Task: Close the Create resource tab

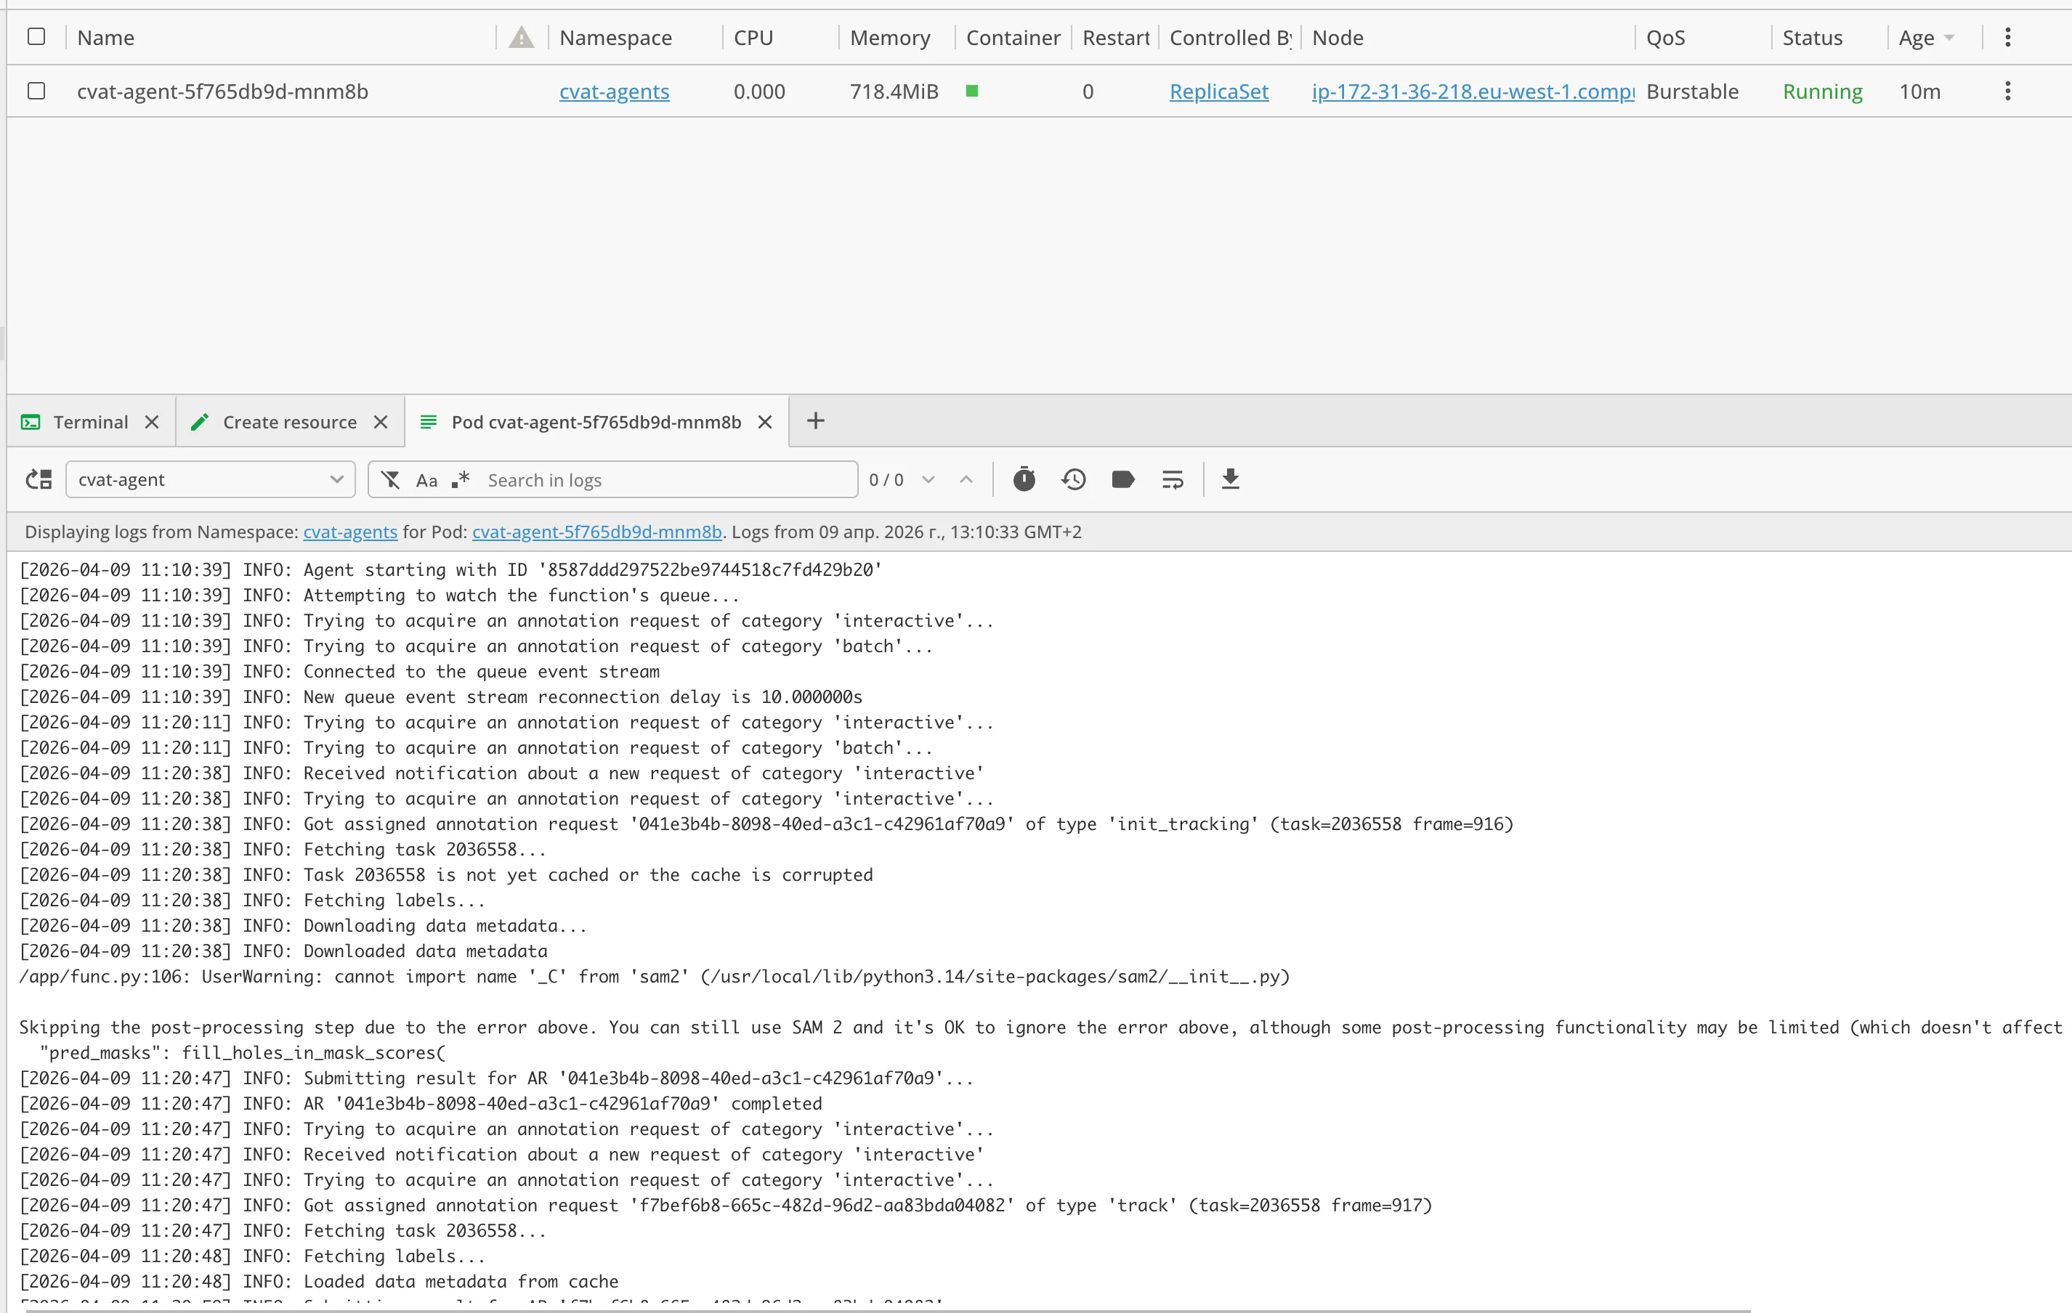Action: click(x=380, y=421)
